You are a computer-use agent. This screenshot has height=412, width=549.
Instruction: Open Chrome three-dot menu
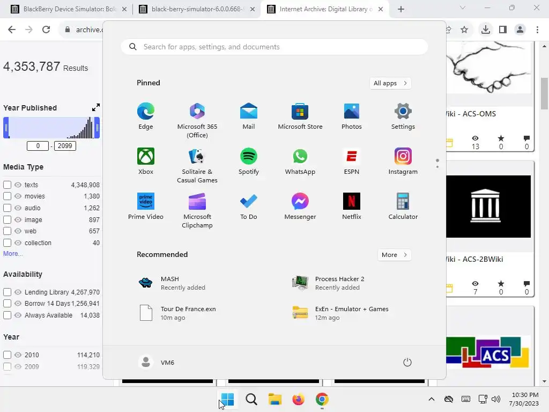click(537, 30)
